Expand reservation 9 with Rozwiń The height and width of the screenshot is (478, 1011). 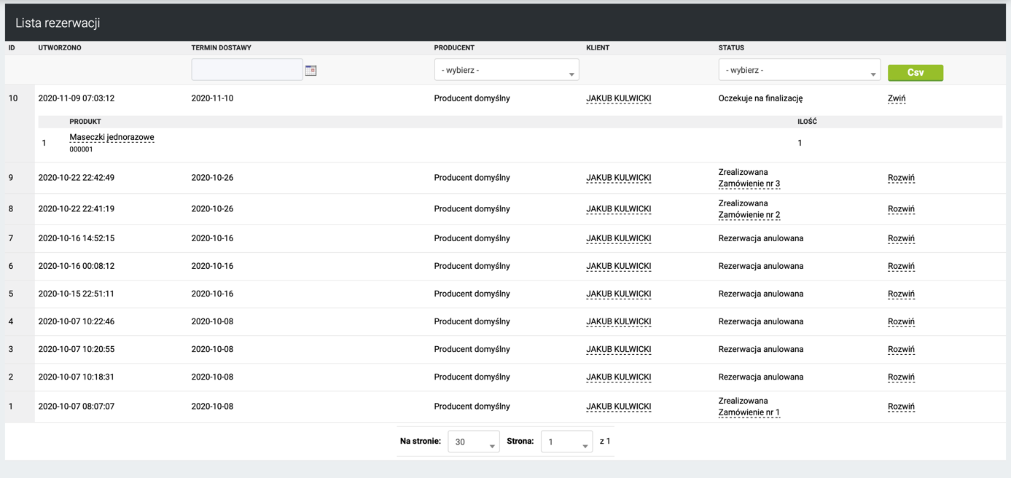coord(900,178)
